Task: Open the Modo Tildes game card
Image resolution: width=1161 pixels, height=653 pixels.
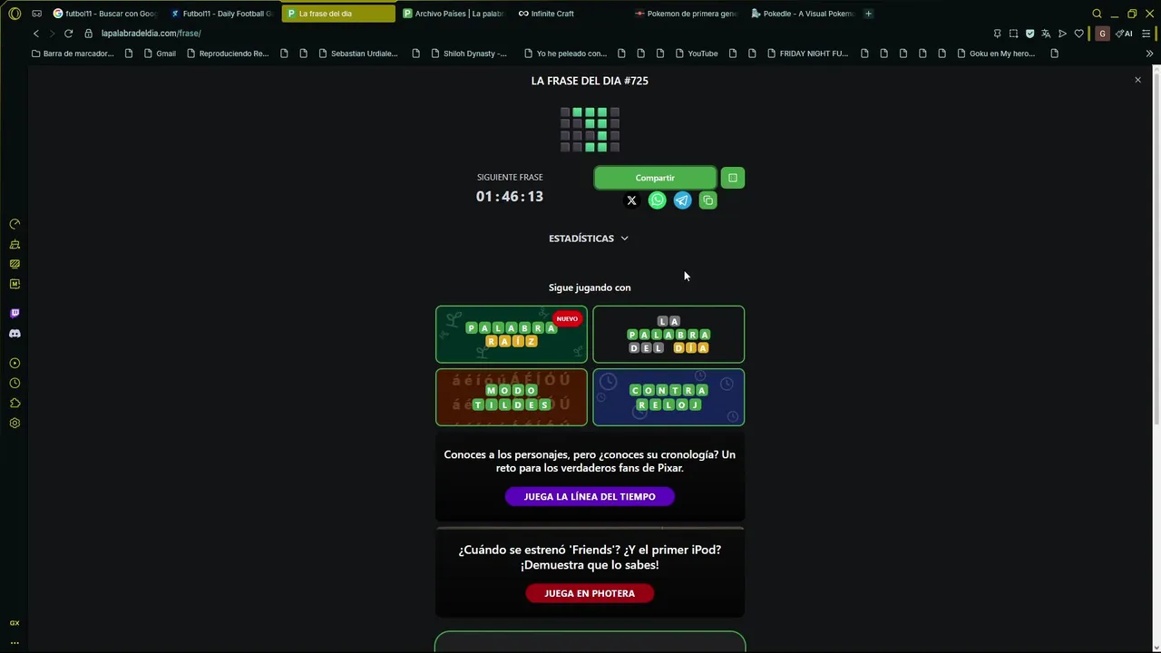Action: (512, 397)
